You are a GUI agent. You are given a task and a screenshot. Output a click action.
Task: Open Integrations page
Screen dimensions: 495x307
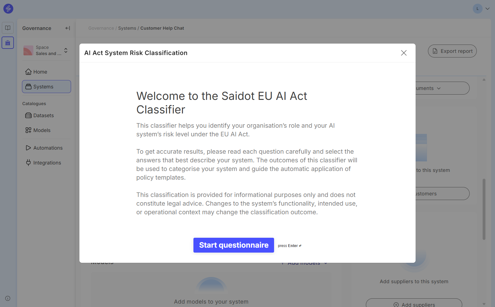tap(47, 163)
